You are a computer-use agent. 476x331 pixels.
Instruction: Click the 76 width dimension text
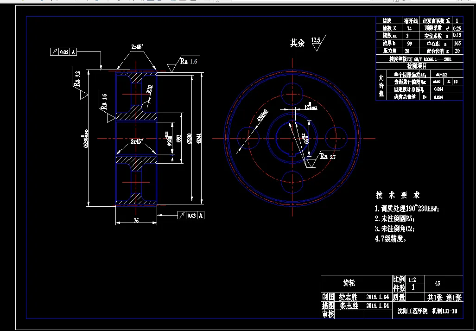pyautogui.click(x=136, y=221)
